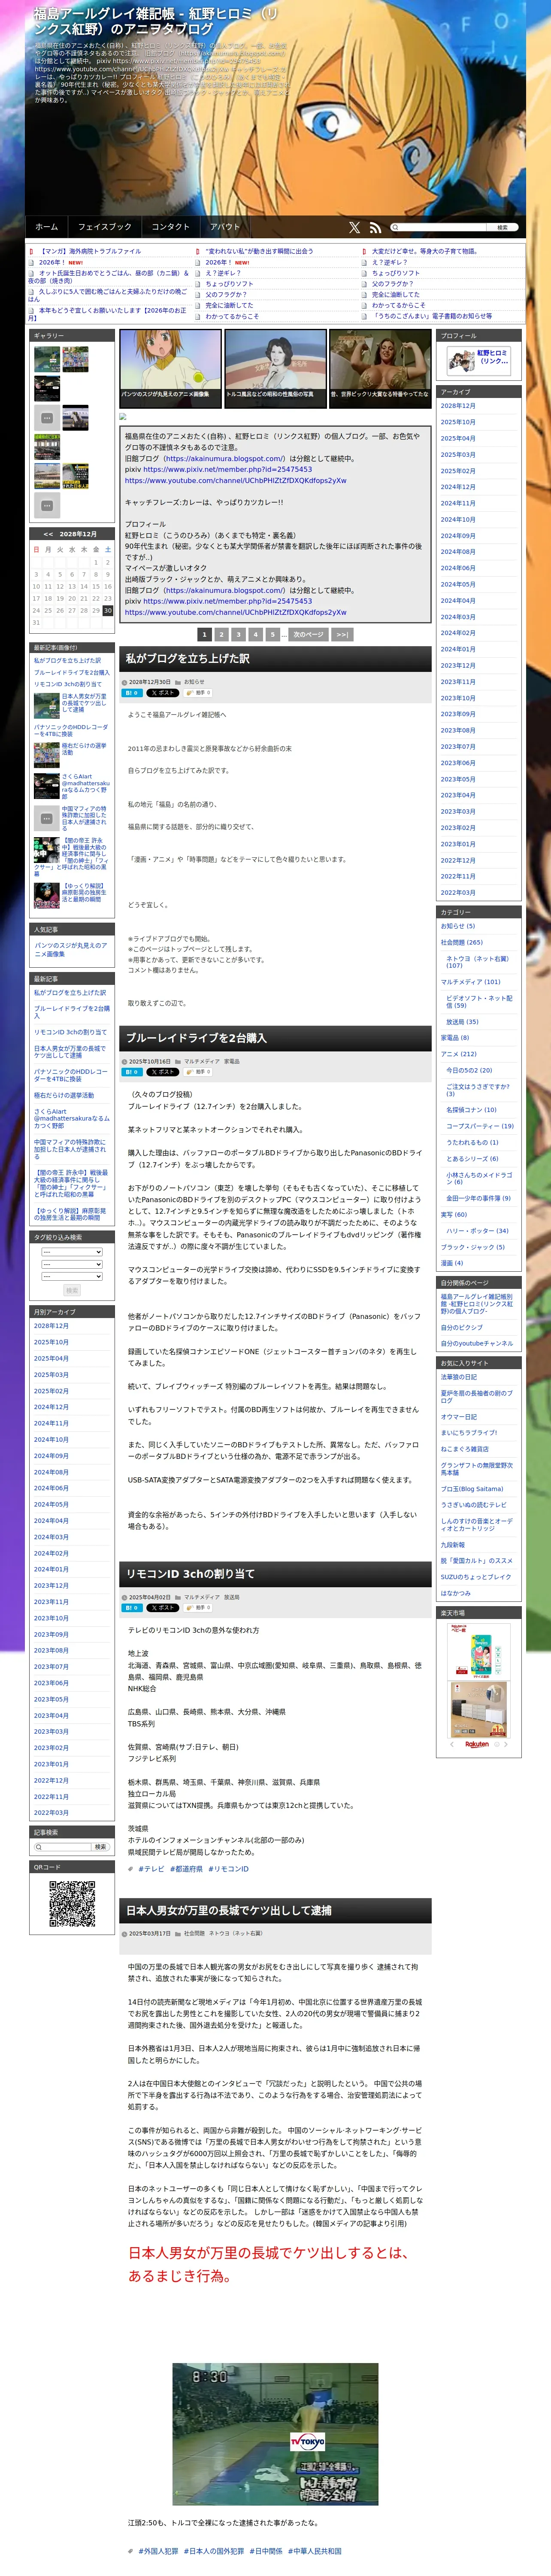Click 次のページ pagination button
The width and height of the screenshot is (551, 2576).
tap(308, 634)
